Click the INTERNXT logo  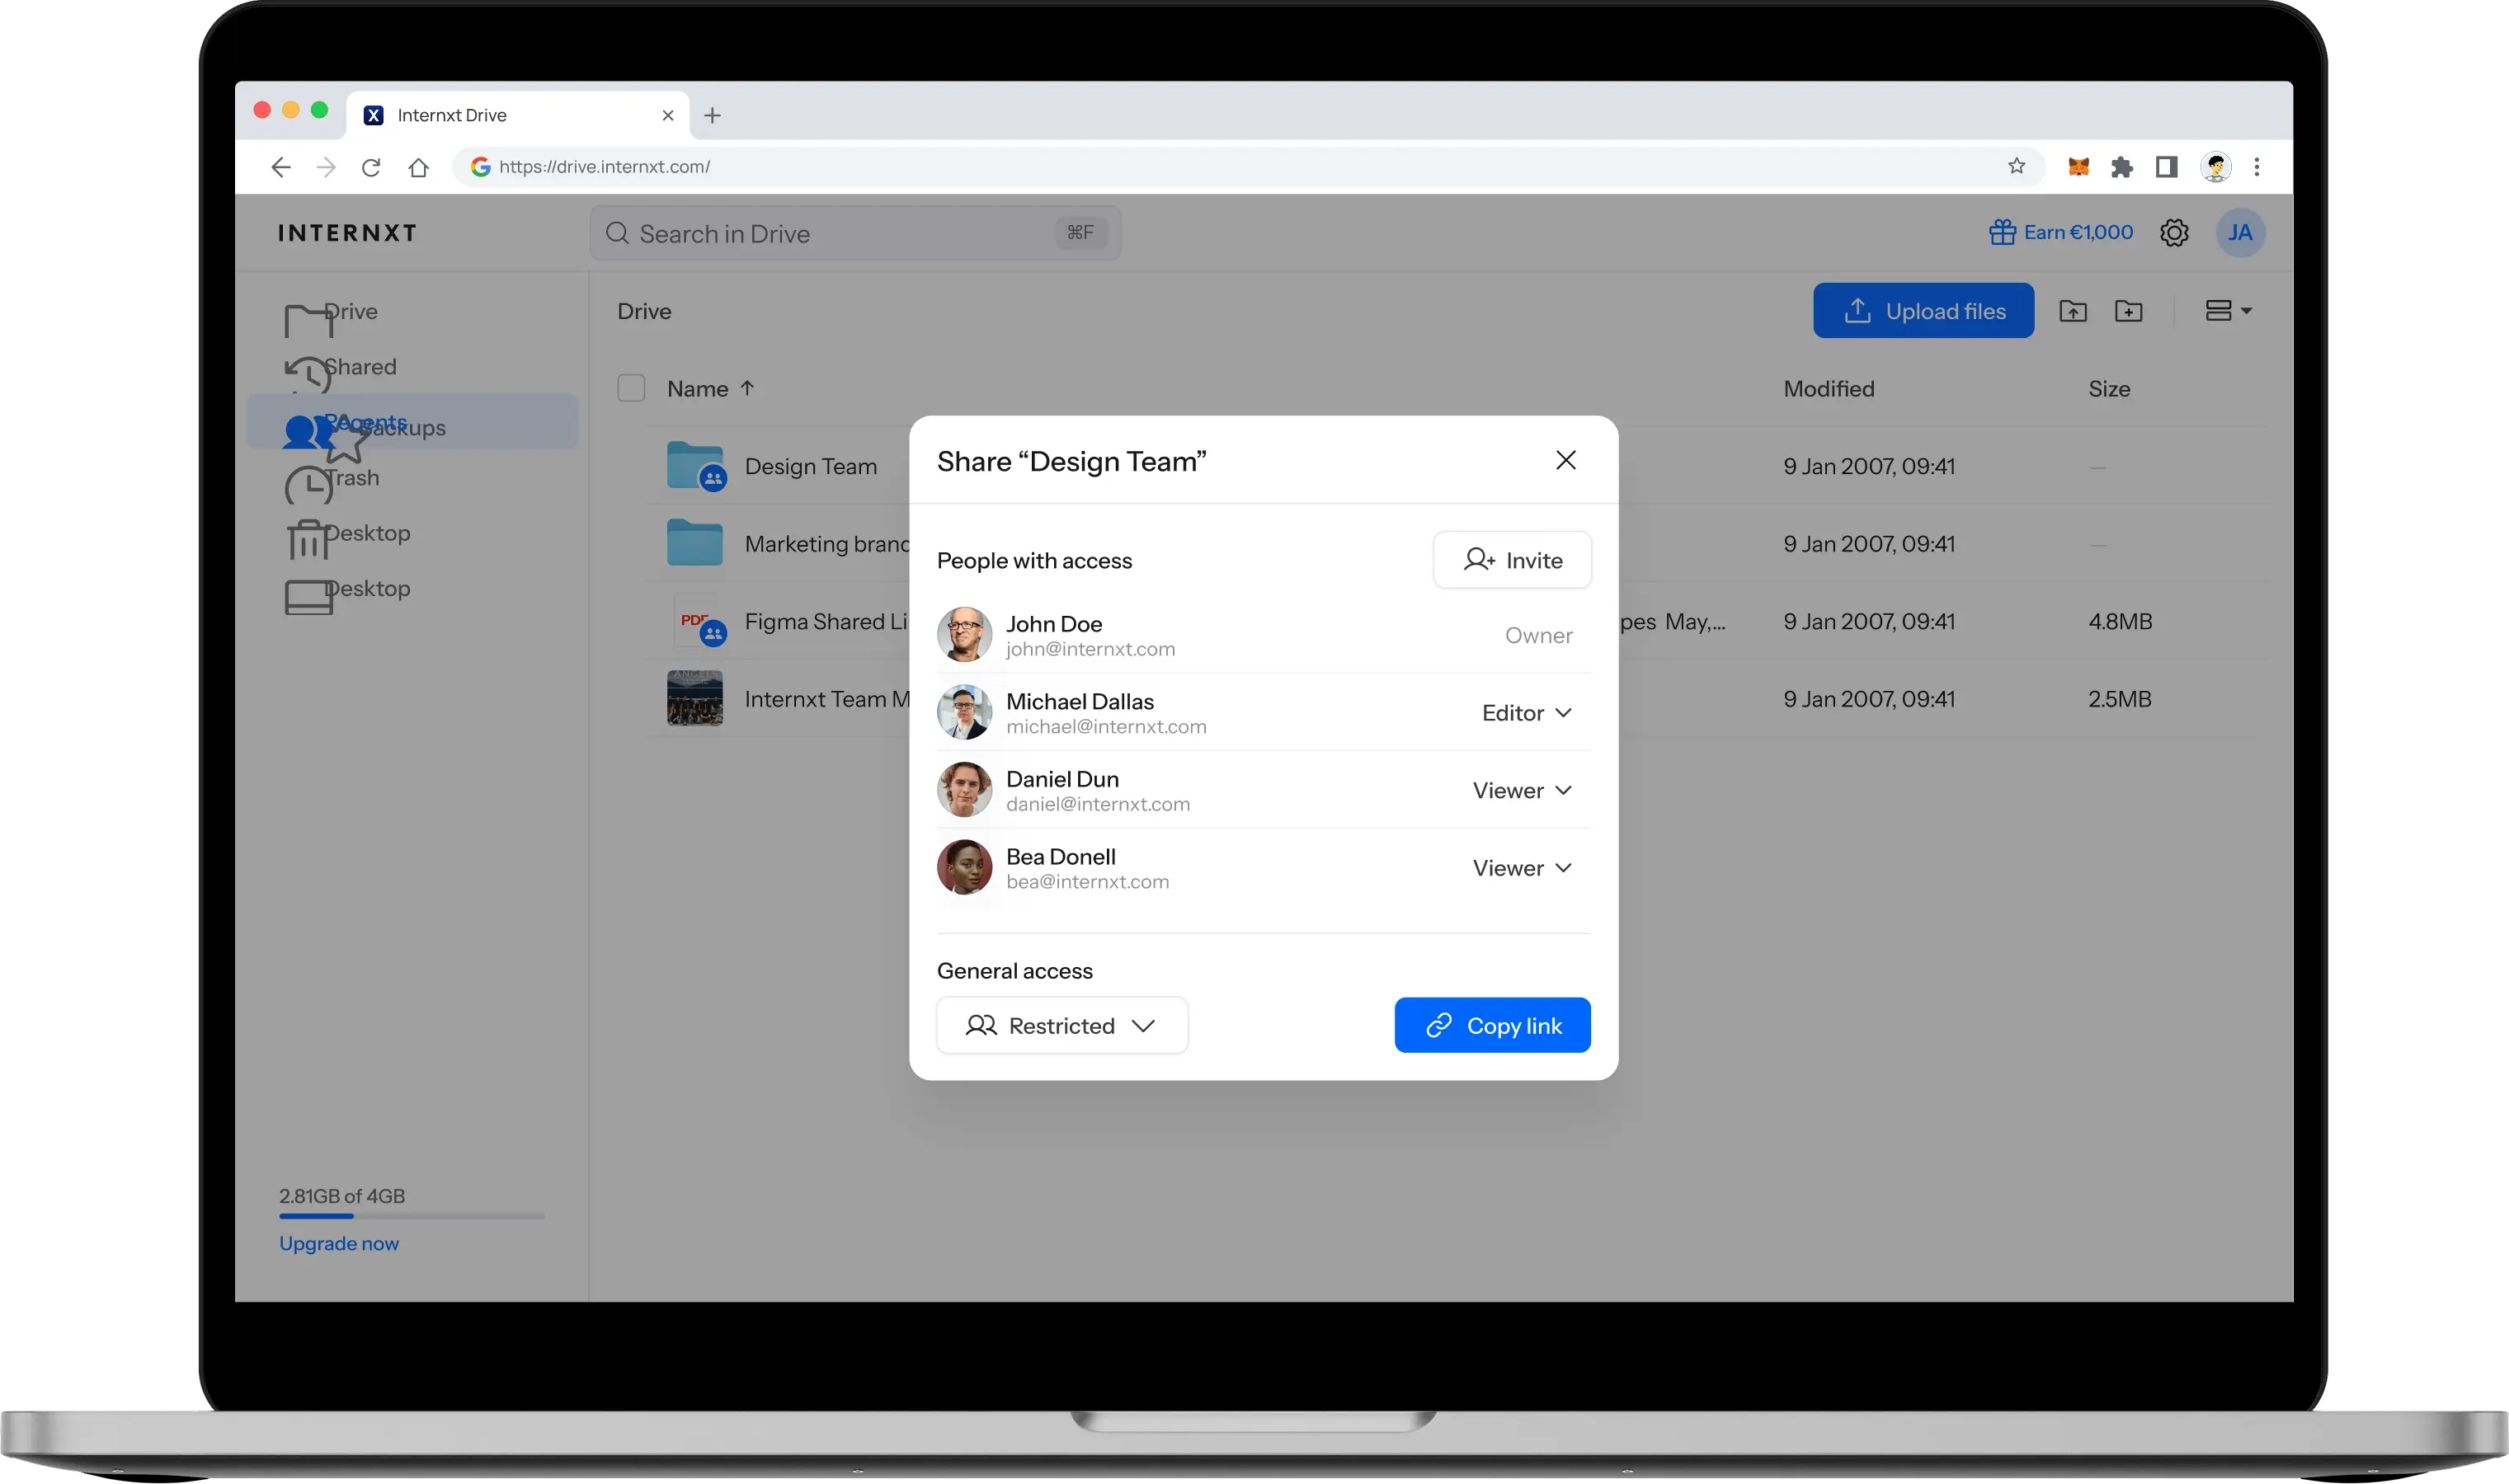[x=347, y=233]
